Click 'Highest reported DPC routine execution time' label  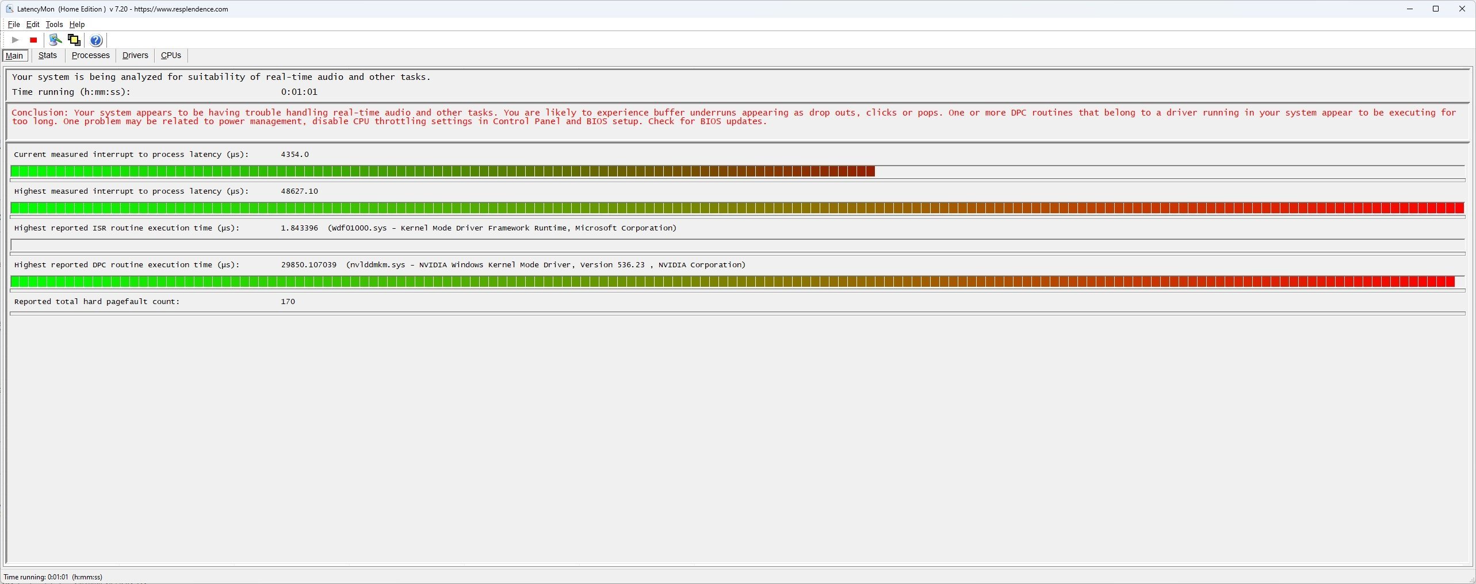tap(127, 265)
